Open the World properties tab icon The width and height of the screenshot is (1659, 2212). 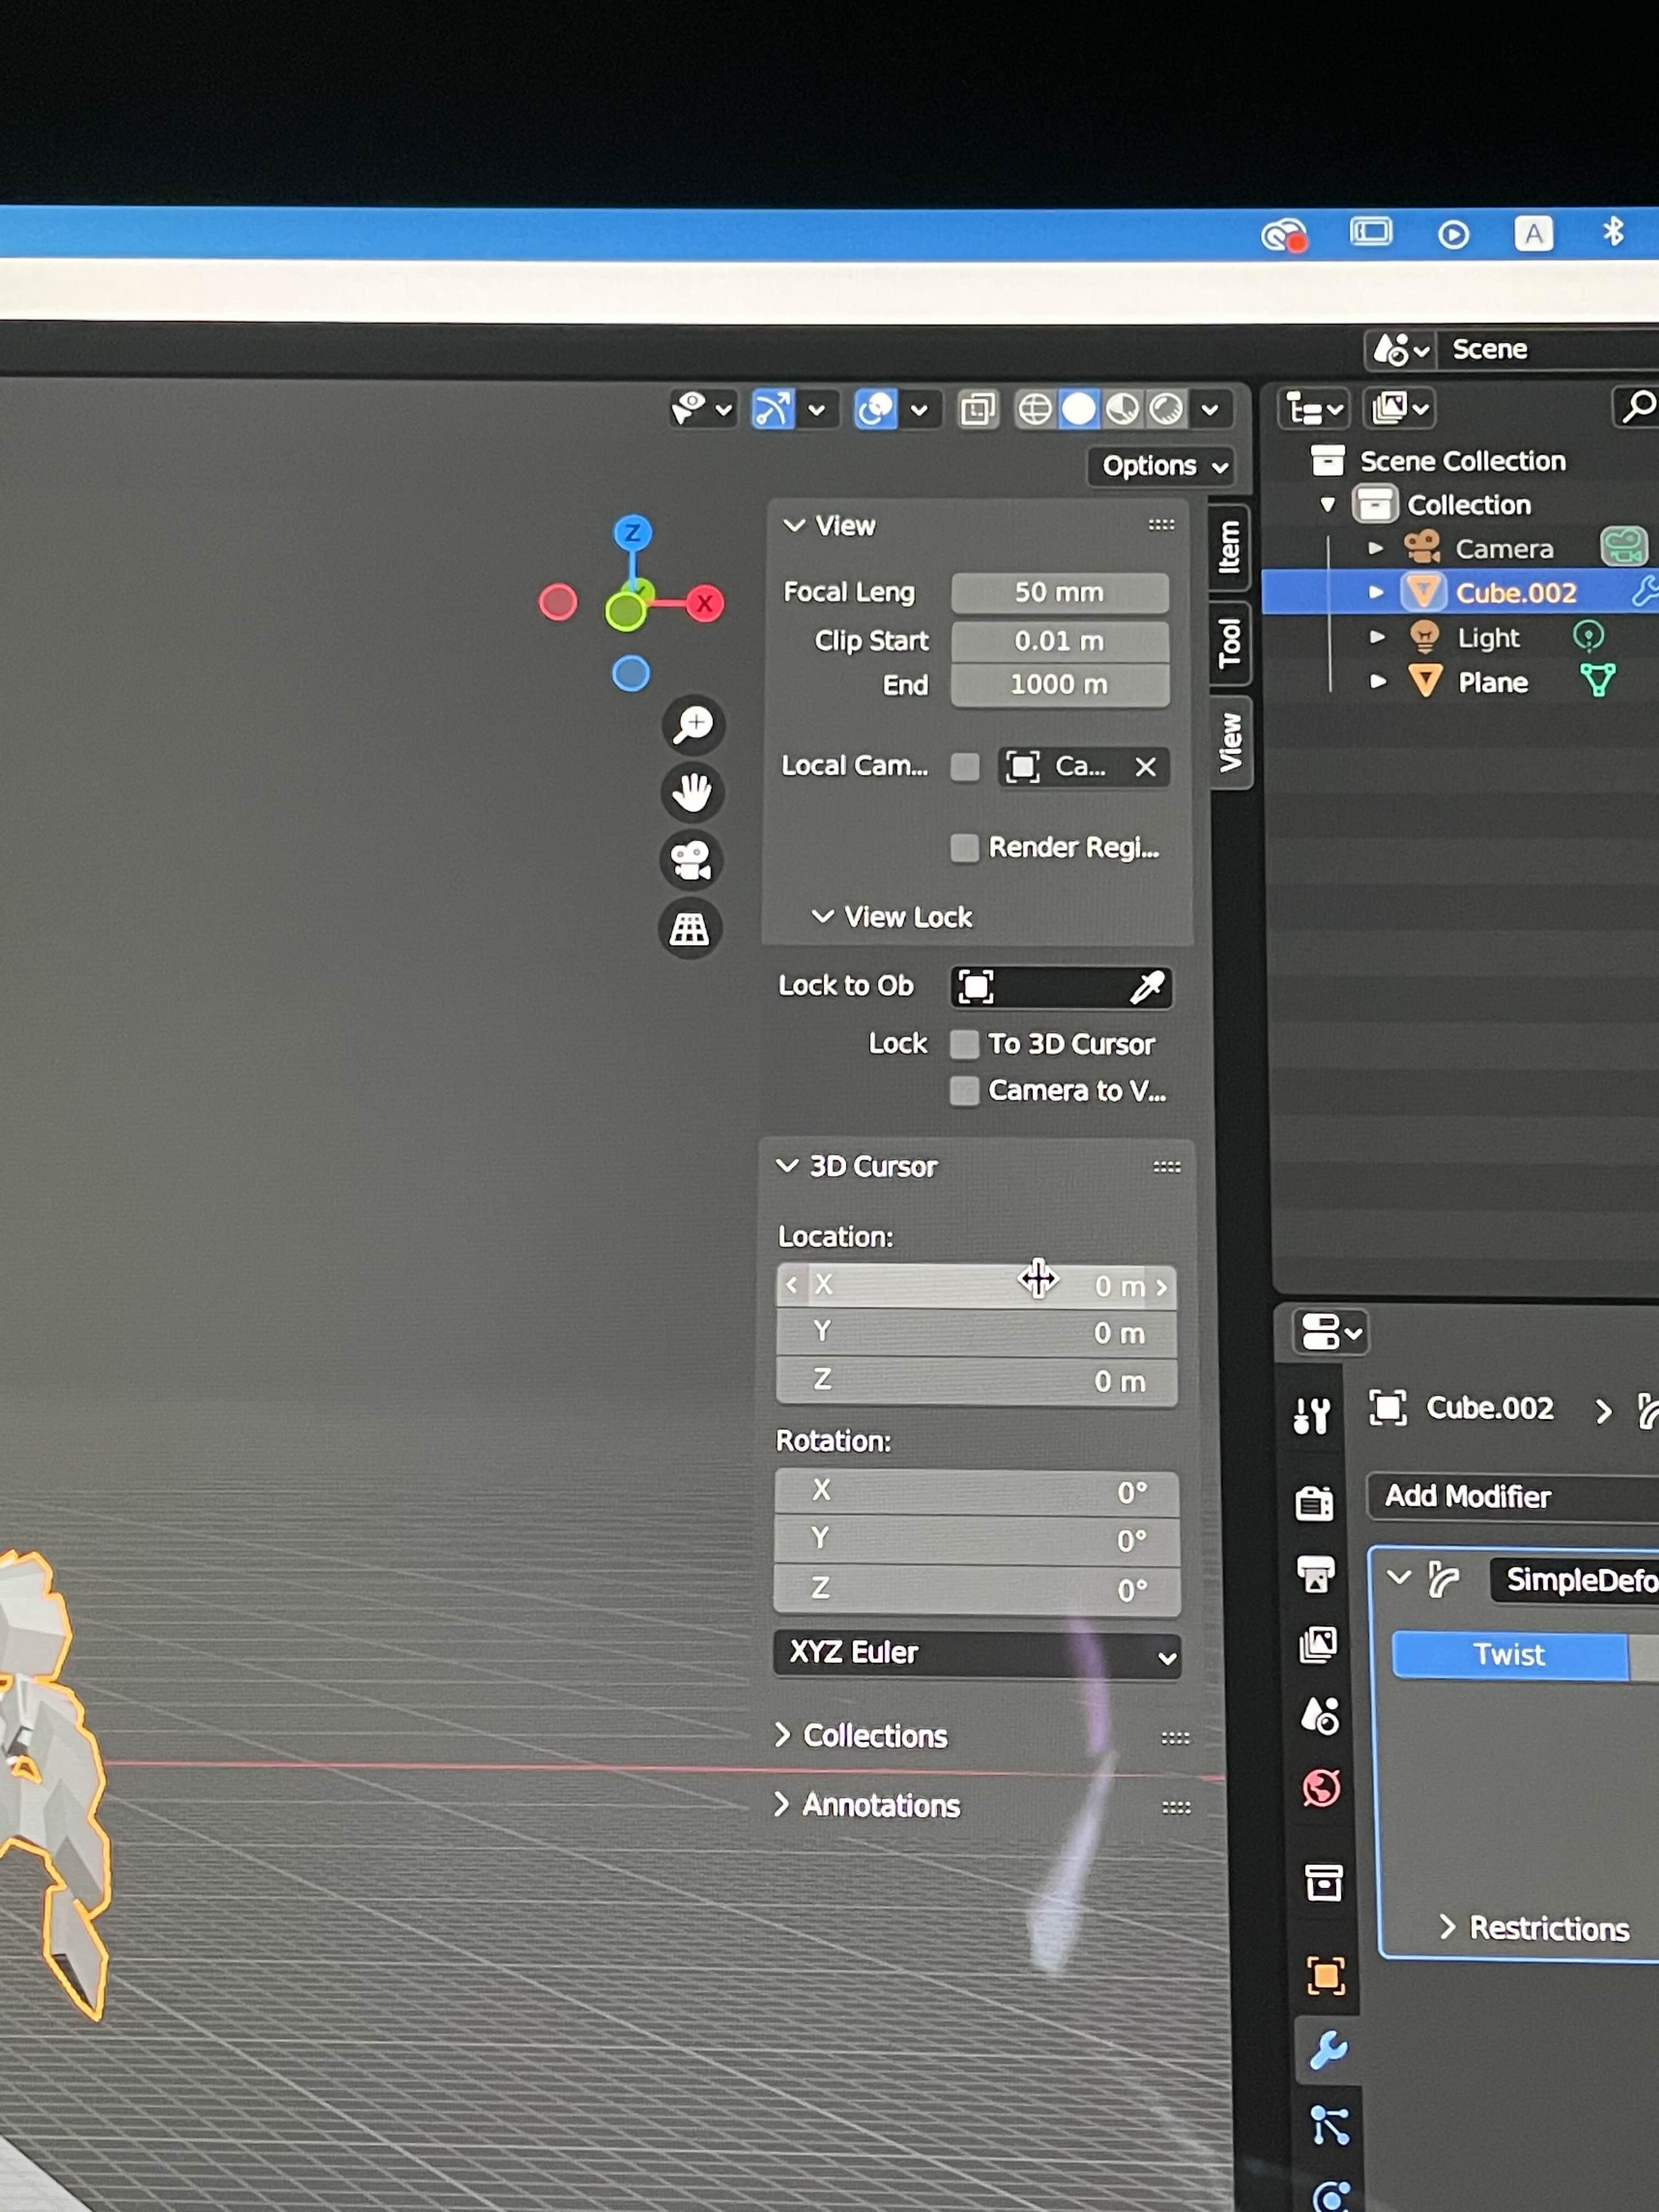[x=1321, y=1788]
